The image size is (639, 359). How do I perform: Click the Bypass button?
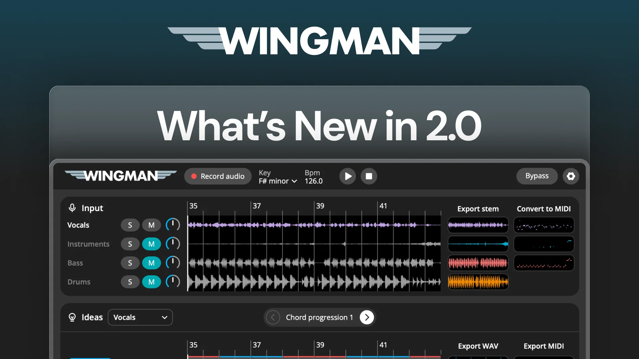[537, 176]
